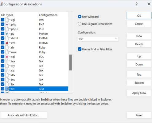Click the PHP file icon beside *.php
Viewport: 152px width, 123px height.
(7, 24)
